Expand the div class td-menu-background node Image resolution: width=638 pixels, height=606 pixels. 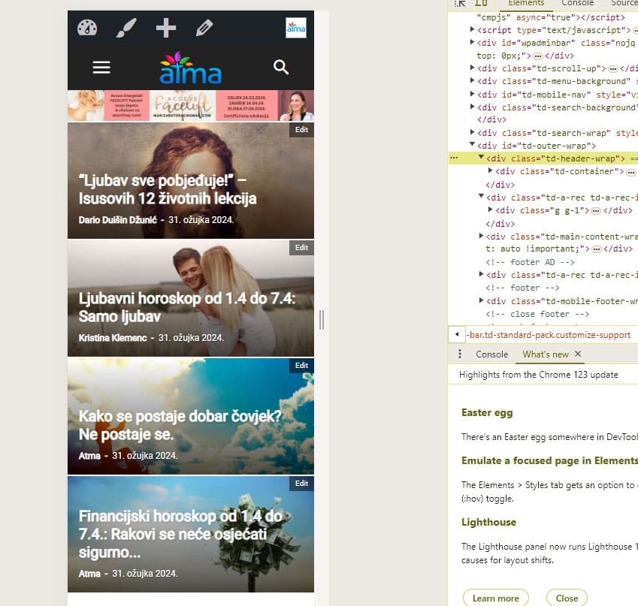pos(472,80)
